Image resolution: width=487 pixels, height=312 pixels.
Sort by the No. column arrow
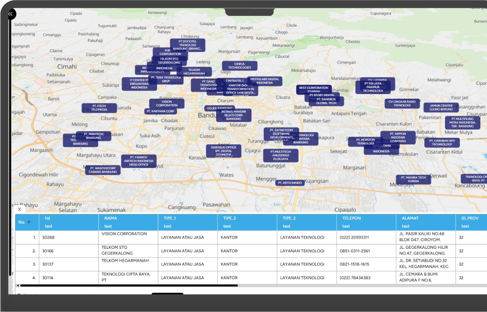click(29, 222)
